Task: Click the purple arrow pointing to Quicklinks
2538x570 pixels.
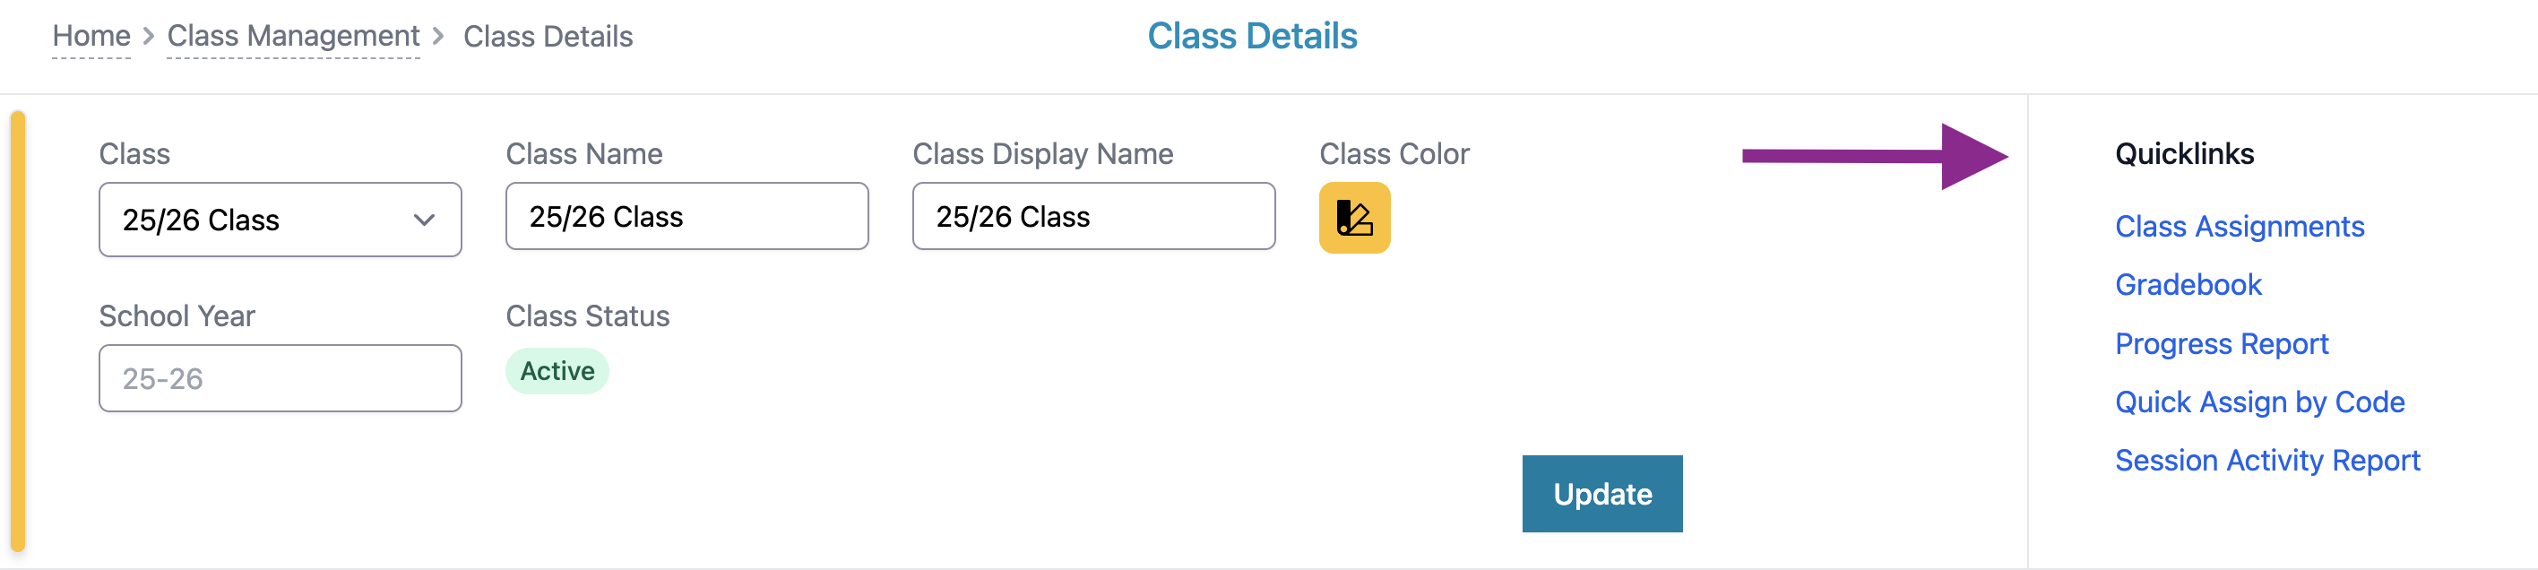Action: point(1873,156)
